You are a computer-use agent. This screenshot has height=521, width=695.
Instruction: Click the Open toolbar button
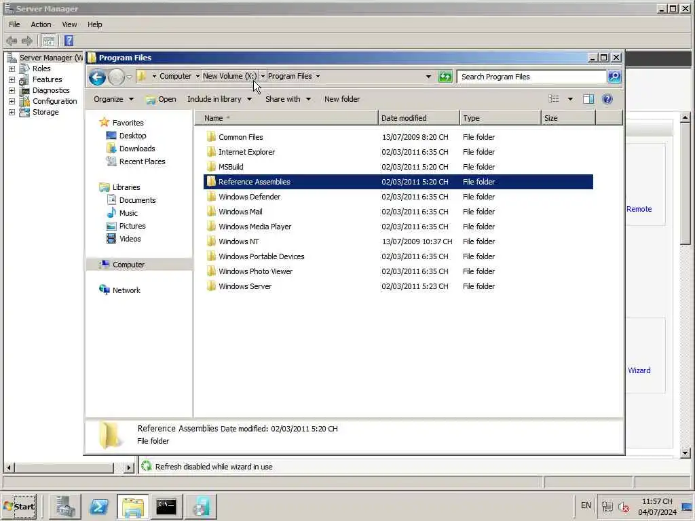pyautogui.click(x=161, y=99)
